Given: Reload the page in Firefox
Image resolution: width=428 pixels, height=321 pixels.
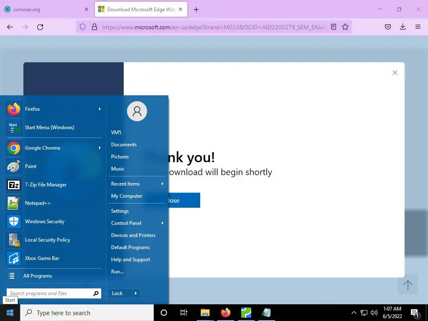Looking at the screenshot, I should [40, 27].
